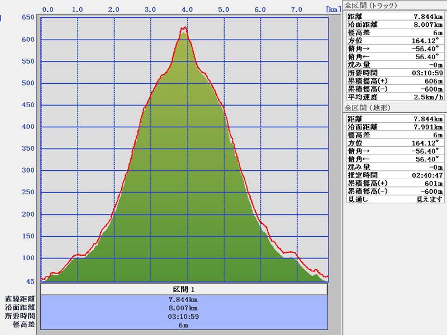Click the 4.0 label on distance axis
Screen dimensions: 447x335
pos(187,9)
